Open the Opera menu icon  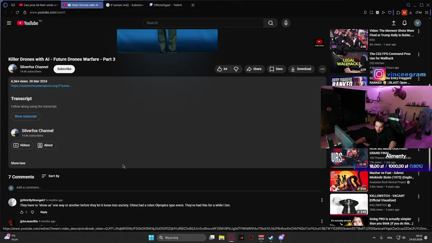point(5,5)
